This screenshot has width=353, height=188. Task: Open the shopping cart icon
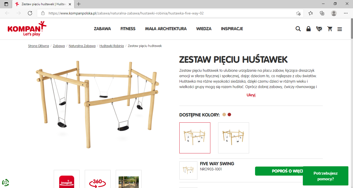point(330,29)
